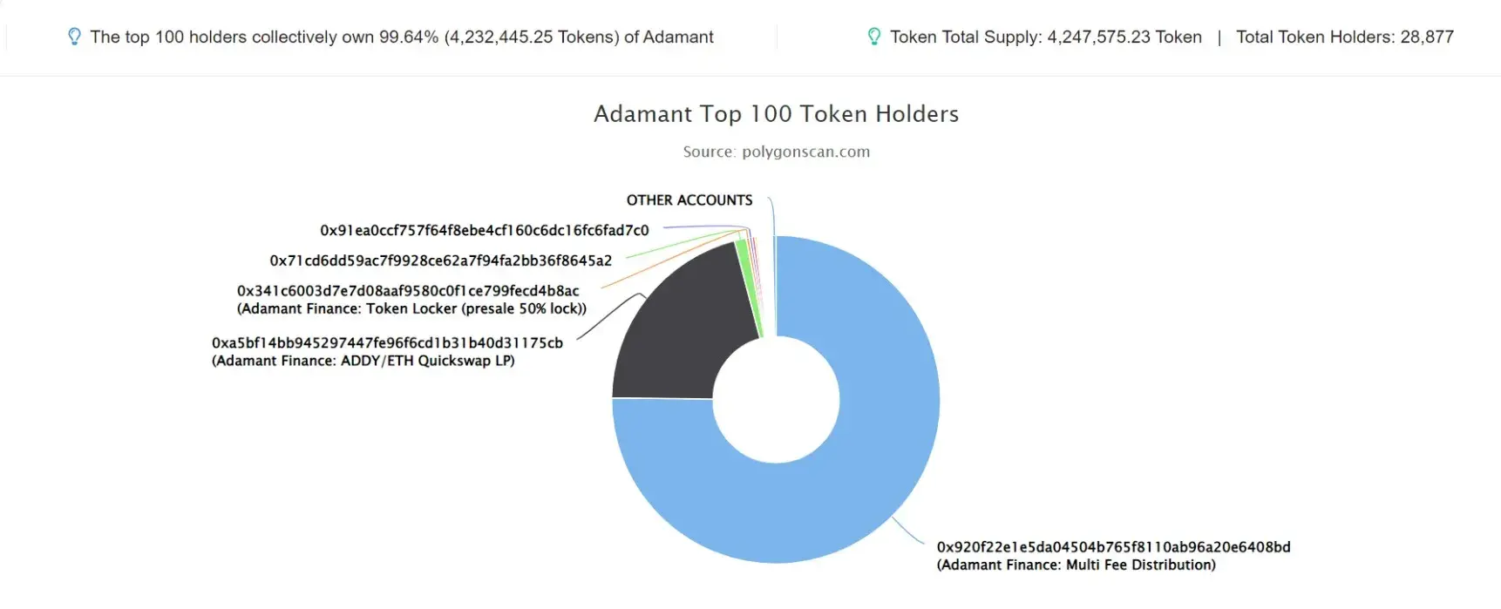The image size is (1501, 609).
Task: Click address label 0x71cd6dd59ac7f9928ce62a7f94fa2bb36f8645a2
Action: 441,261
